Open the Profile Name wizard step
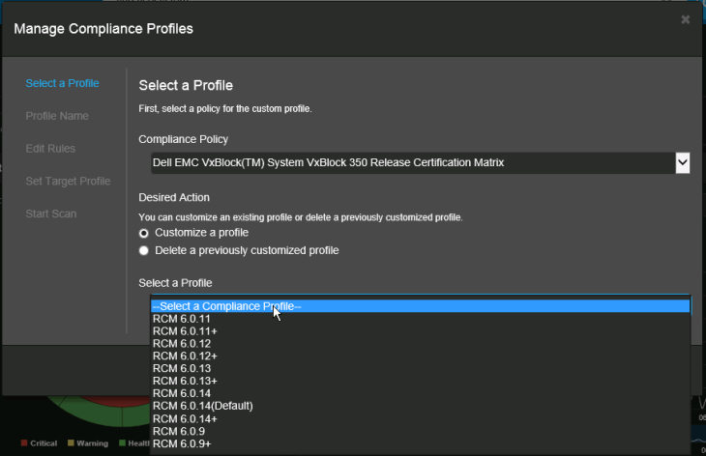The width and height of the screenshot is (706, 456). [57, 116]
